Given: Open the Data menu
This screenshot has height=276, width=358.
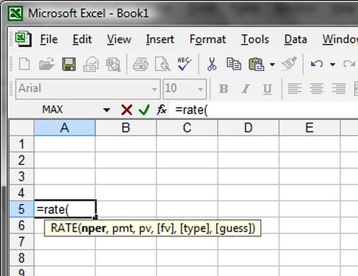Looking at the screenshot, I should (295, 39).
